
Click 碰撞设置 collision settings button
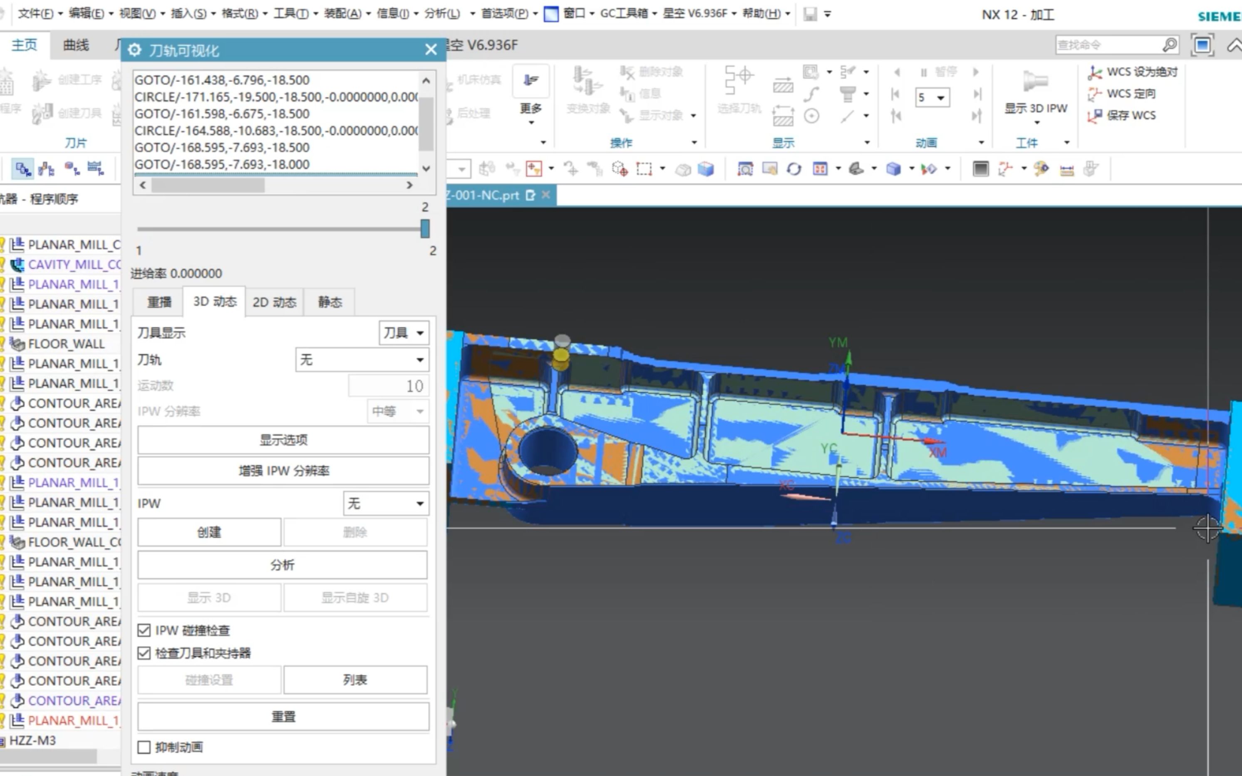coord(208,680)
